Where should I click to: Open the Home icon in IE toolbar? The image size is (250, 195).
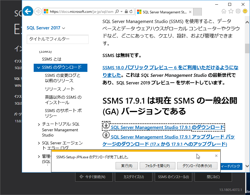(224, 11)
